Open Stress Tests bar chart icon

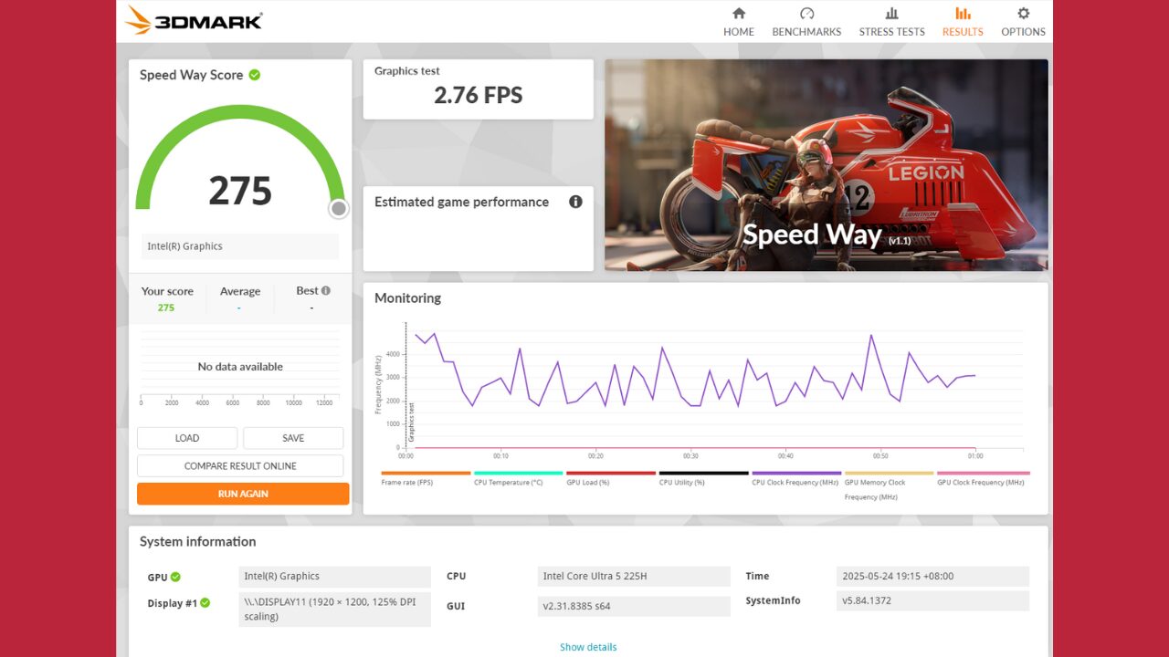[x=891, y=14]
